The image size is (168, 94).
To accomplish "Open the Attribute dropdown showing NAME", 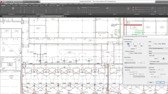I will (x=158, y=53).
